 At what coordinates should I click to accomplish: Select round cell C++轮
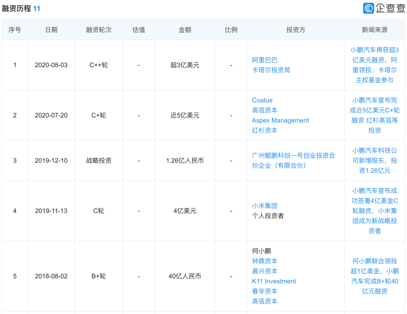[x=99, y=65]
